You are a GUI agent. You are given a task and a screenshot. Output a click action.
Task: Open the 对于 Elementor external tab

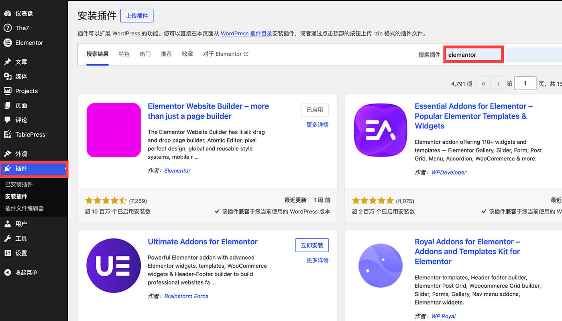point(226,54)
